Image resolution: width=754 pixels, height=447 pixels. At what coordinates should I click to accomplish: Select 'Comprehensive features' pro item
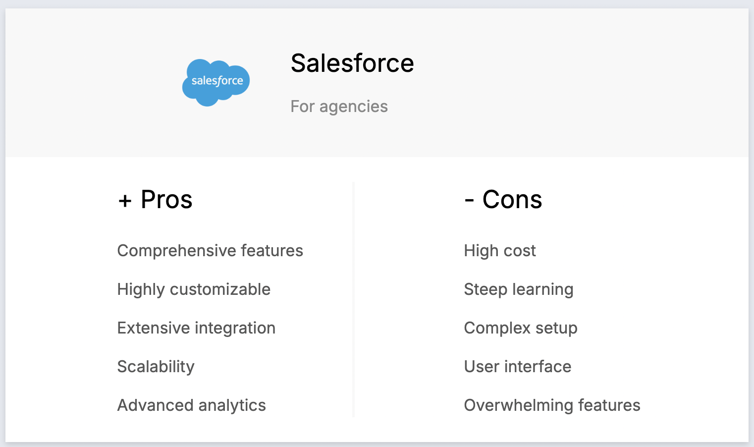[x=210, y=251]
